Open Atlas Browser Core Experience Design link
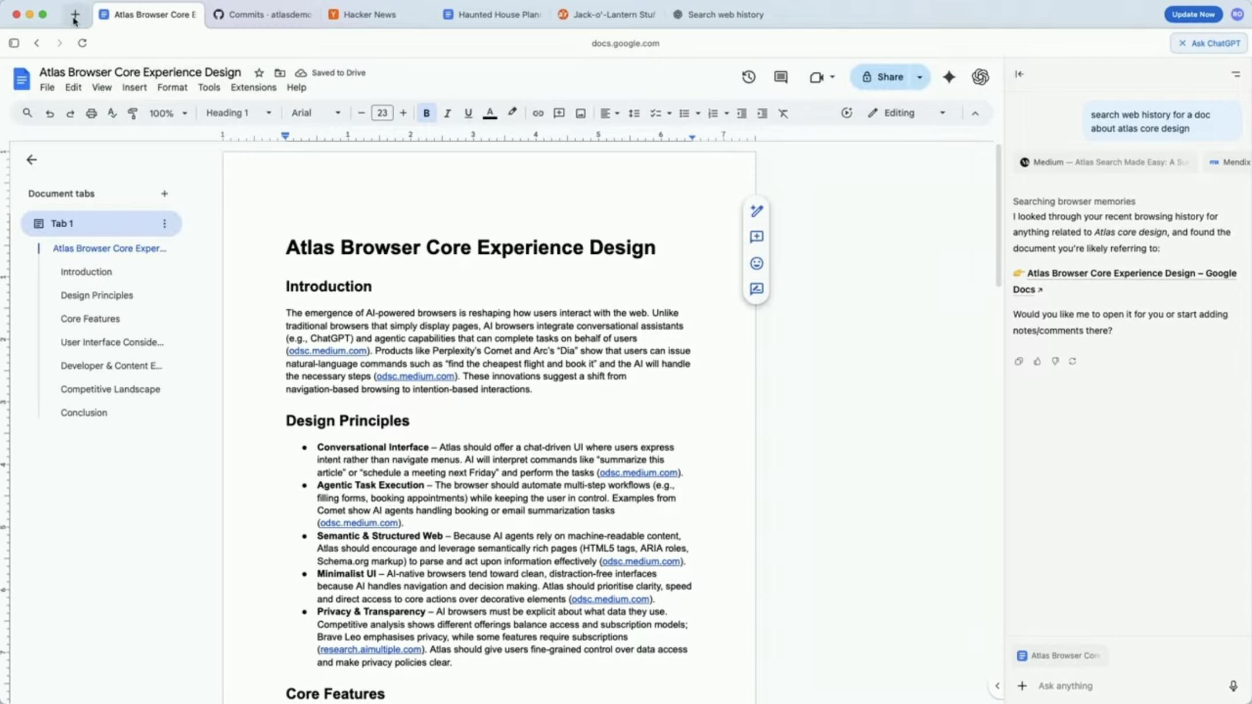 click(x=1130, y=273)
